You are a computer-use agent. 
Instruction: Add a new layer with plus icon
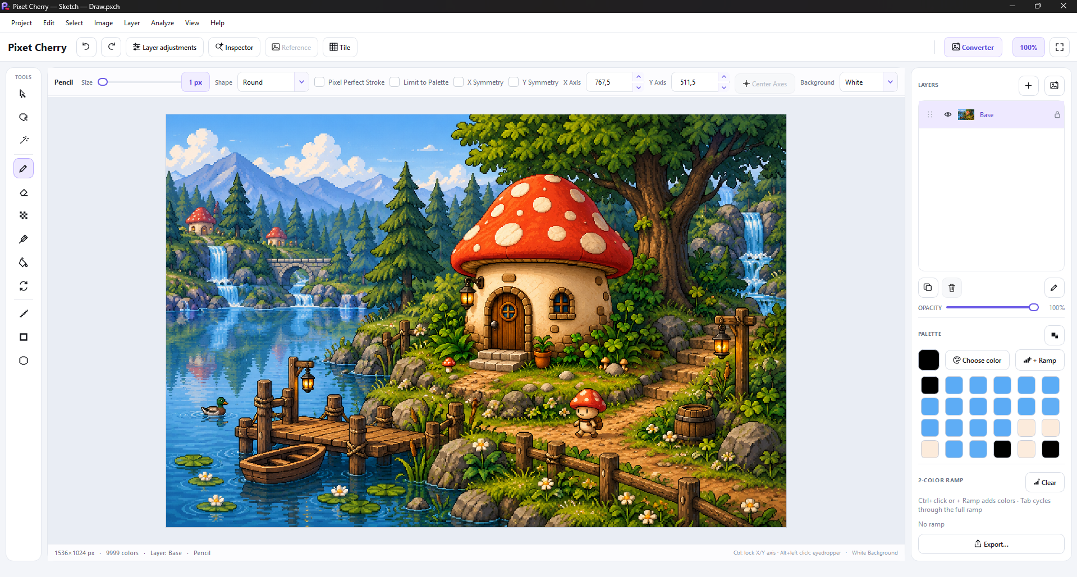1028,85
